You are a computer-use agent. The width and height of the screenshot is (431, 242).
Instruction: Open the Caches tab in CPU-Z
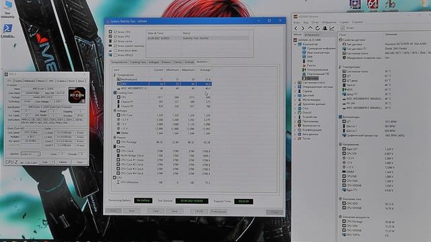(18, 81)
